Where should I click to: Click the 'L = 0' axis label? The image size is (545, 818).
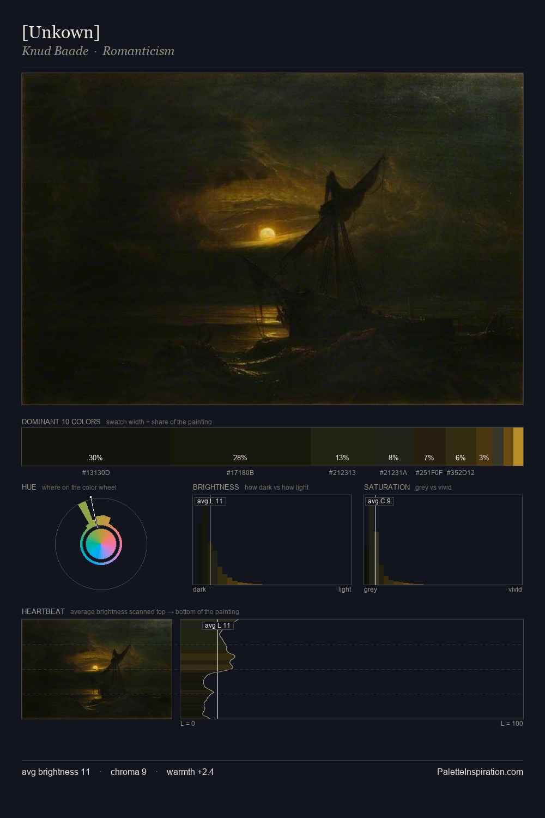(x=187, y=724)
